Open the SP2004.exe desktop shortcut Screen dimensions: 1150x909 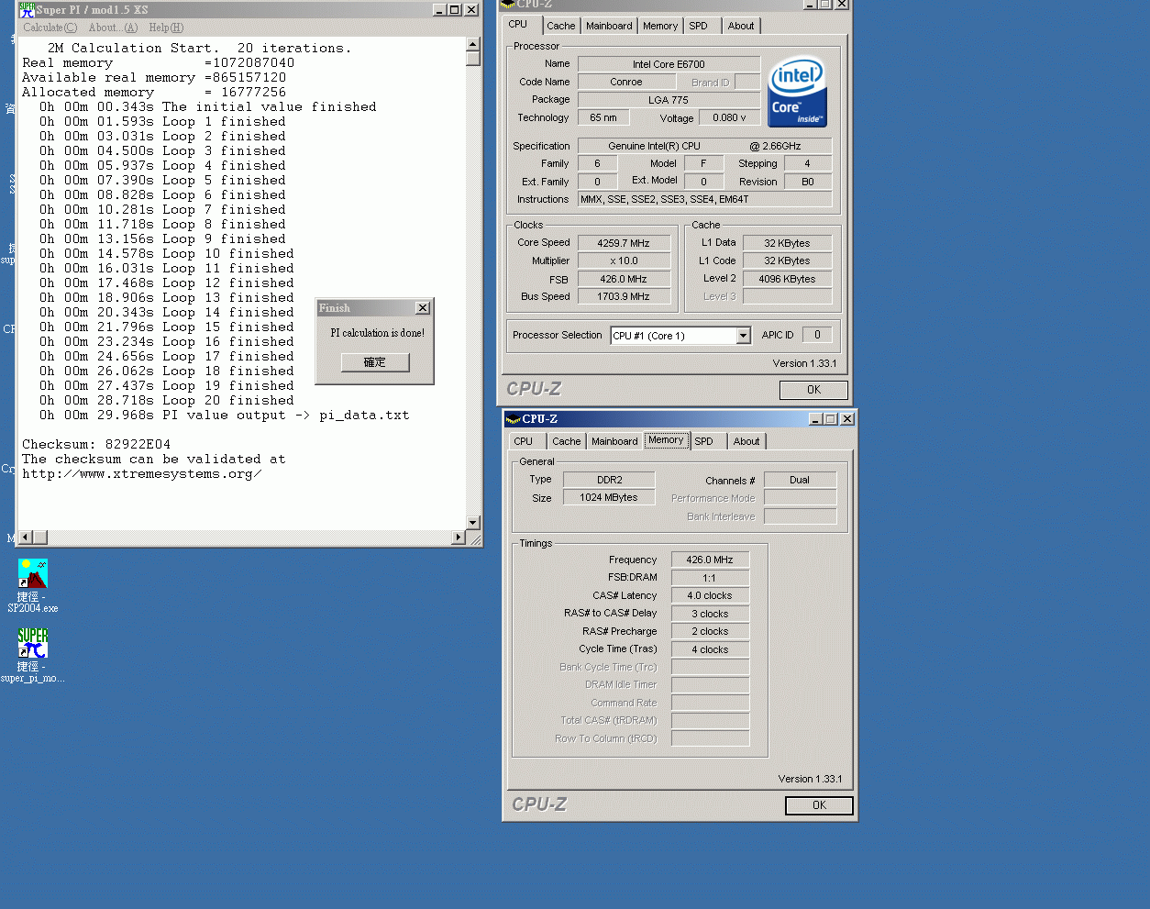click(x=32, y=574)
